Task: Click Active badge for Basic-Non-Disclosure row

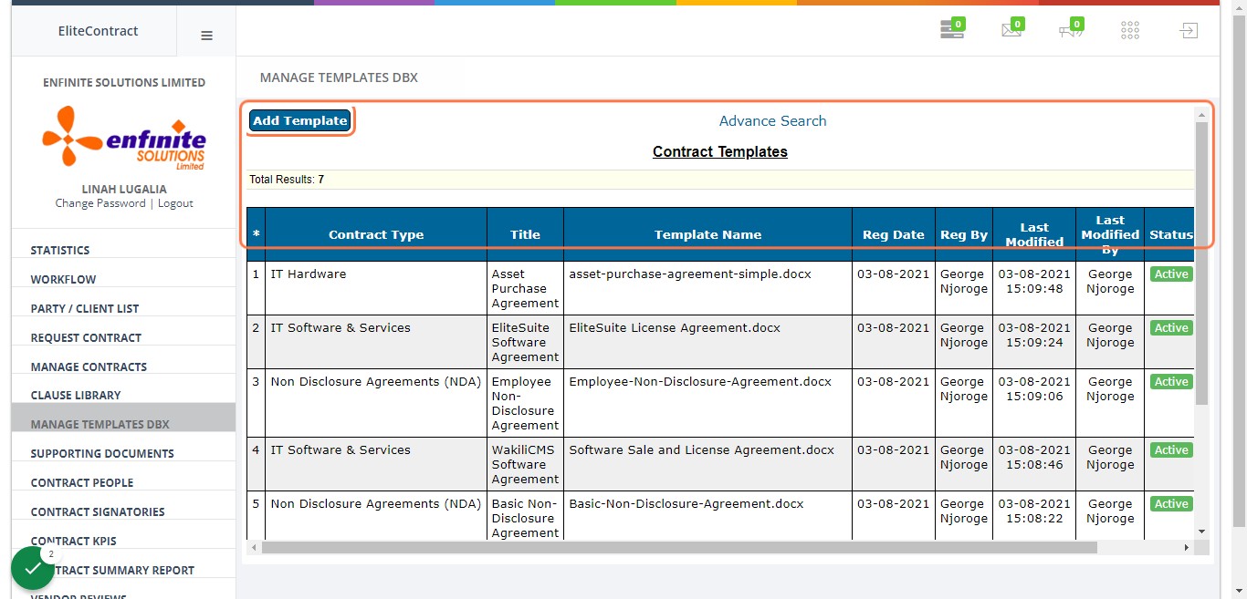Action: click(1170, 503)
